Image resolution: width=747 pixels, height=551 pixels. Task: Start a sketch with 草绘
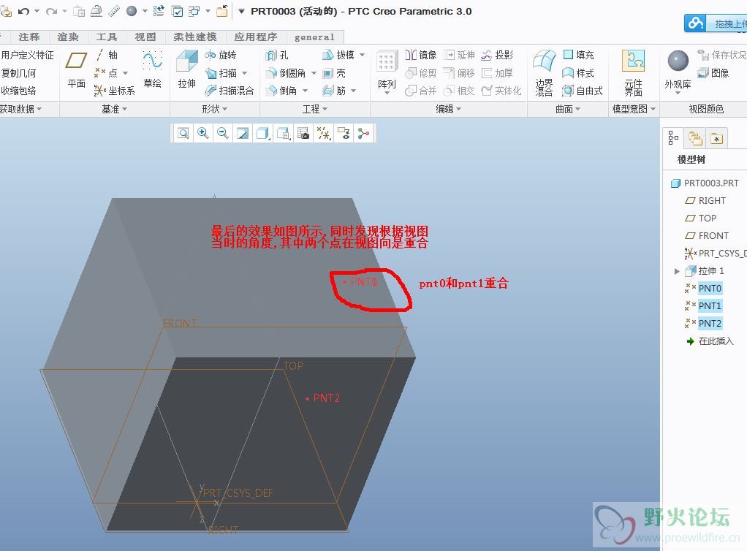[x=153, y=70]
